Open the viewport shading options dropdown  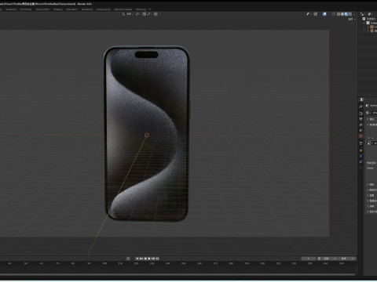pos(354,14)
